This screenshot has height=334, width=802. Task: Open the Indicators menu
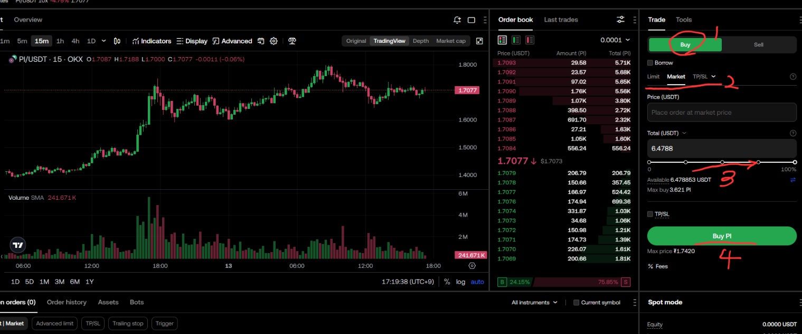pyautogui.click(x=152, y=41)
